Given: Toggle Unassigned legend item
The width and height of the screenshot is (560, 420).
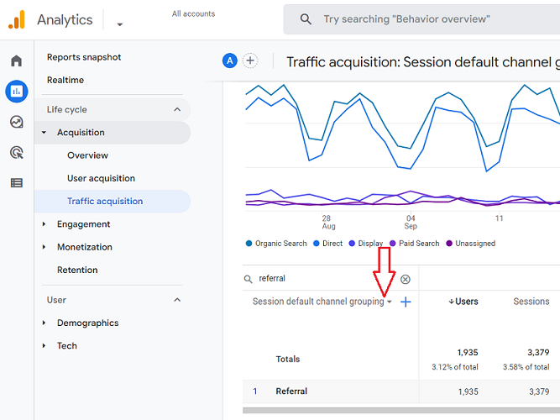Looking at the screenshot, I should 471,244.
